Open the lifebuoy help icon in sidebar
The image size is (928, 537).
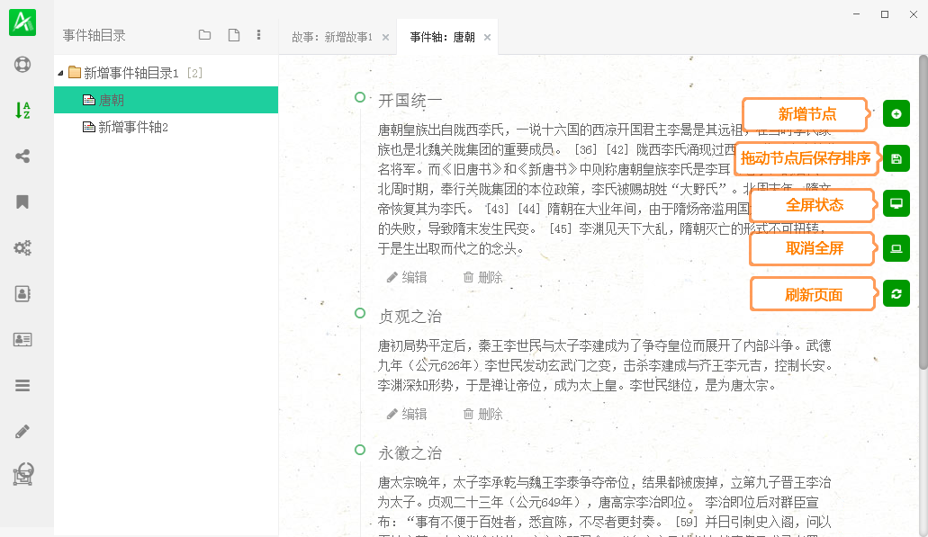(x=23, y=64)
